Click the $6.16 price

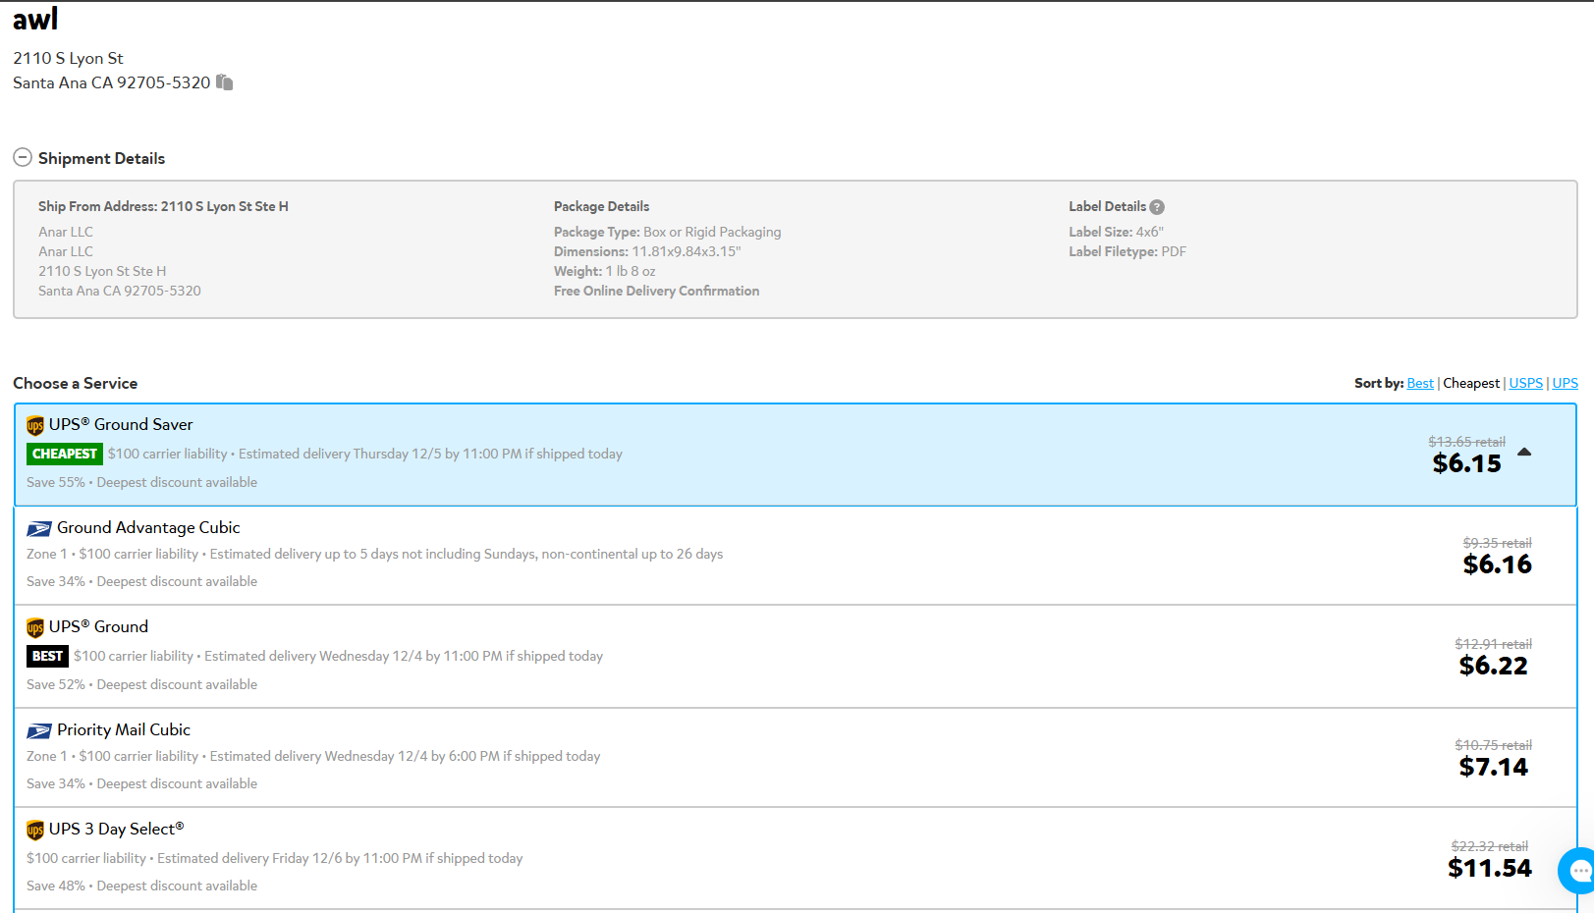point(1498,564)
